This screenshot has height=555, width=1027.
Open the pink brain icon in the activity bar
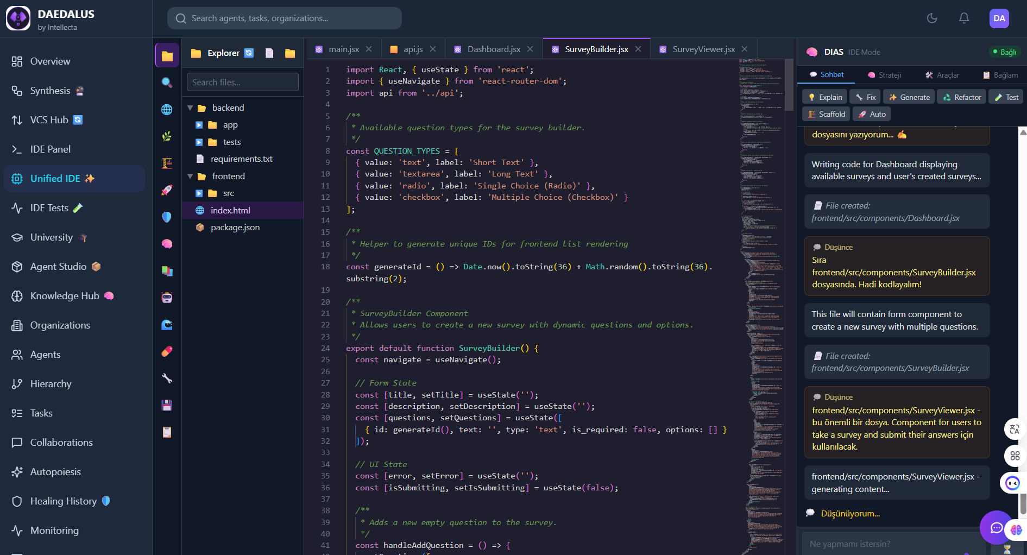(x=167, y=244)
